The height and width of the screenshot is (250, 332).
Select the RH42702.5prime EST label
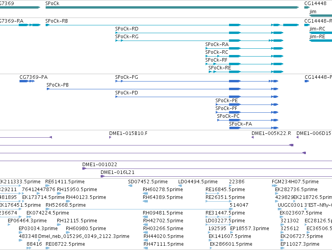pos(163,221)
